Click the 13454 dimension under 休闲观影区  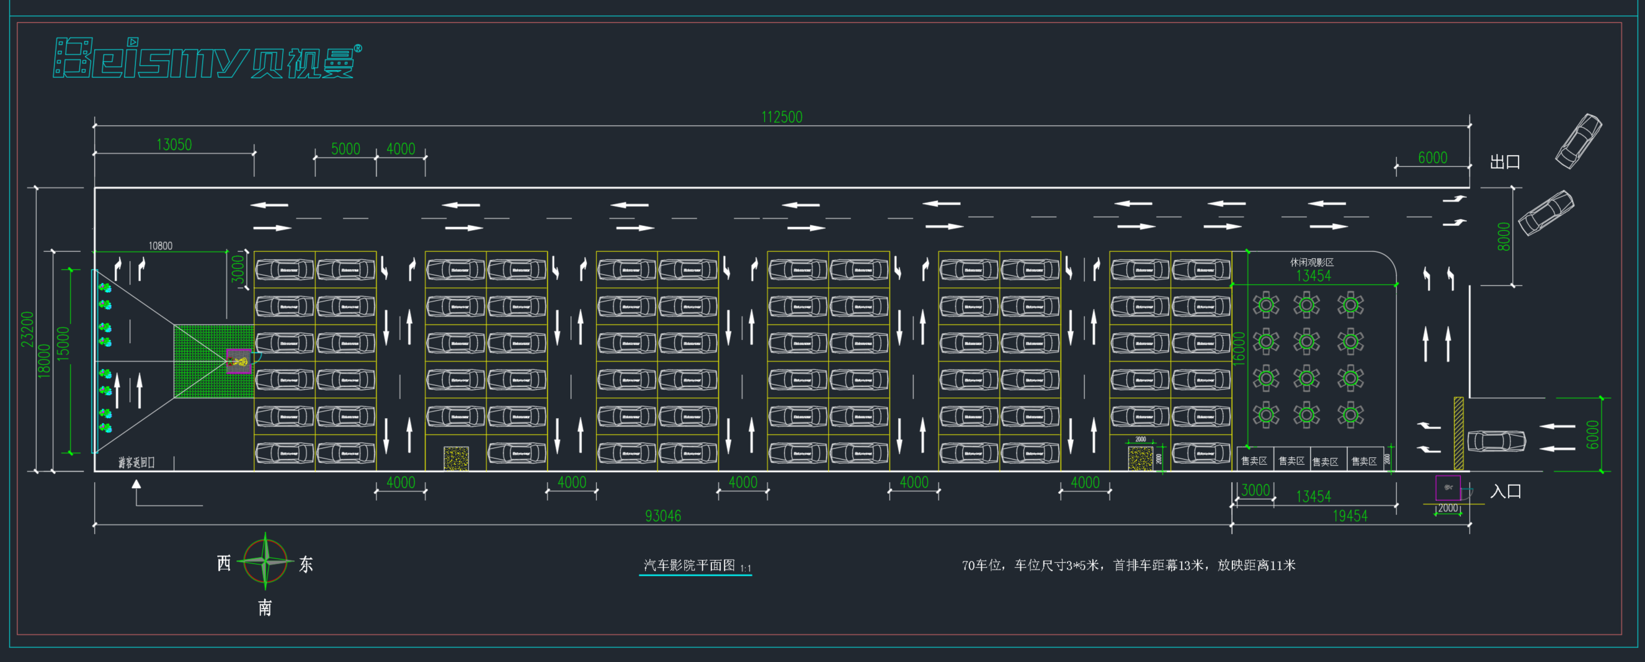[x=1314, y=276]
